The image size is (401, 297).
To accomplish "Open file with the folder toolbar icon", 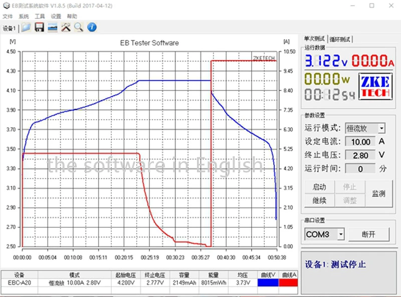I will point(26,28).
